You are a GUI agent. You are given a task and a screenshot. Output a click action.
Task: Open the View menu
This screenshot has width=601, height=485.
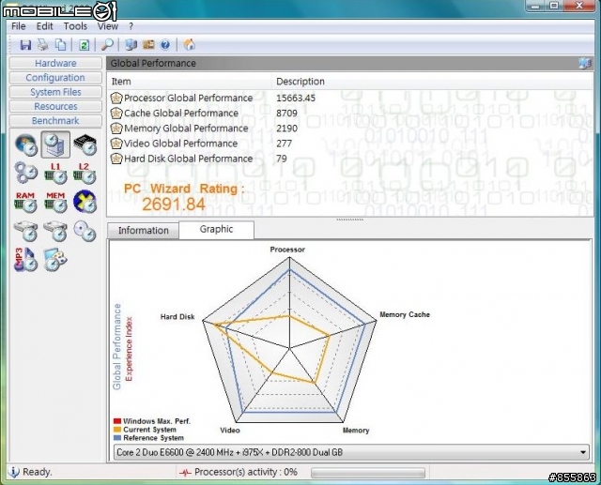coord(107,26)
